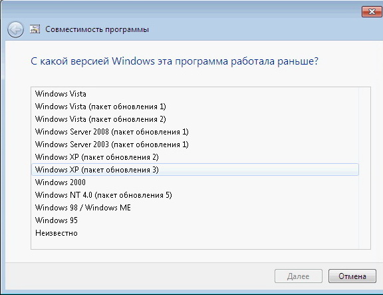
Task: Select Windows Server 2003 (пакет обновления 1)
Action: coord(195,145)
